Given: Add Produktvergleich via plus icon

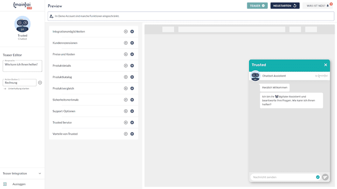Looking at the screenshot, I should tap(126, 88).
